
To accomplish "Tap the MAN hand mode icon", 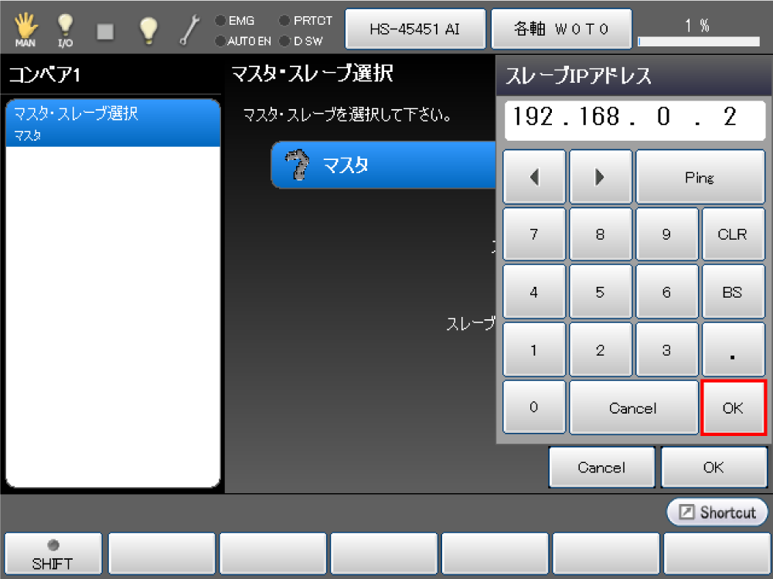I will 26,30.
